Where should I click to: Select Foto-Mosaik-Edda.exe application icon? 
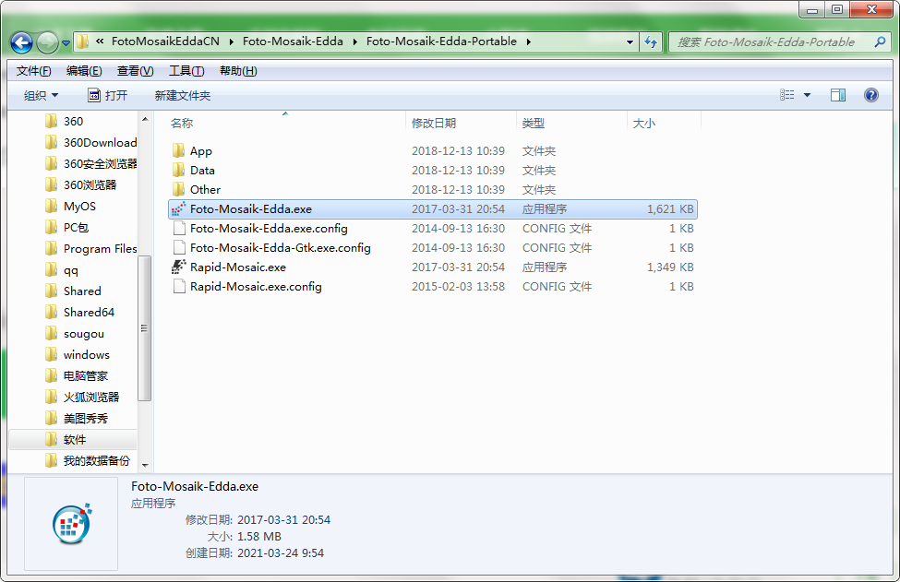point(178,209)
